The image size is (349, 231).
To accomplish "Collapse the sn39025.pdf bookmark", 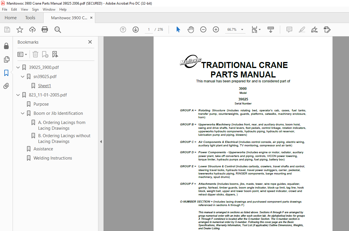I will click(x=23, y=77).
